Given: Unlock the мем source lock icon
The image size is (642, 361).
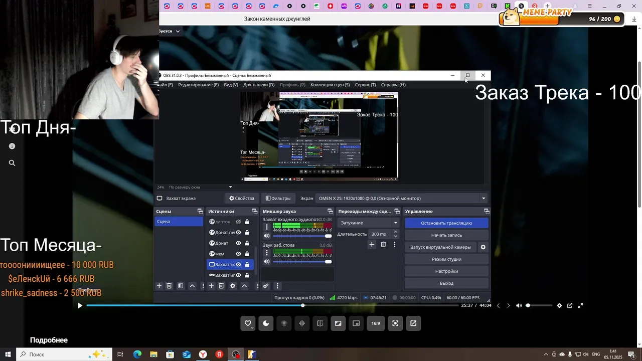Looking at the screenshot, I should point(247,254).
